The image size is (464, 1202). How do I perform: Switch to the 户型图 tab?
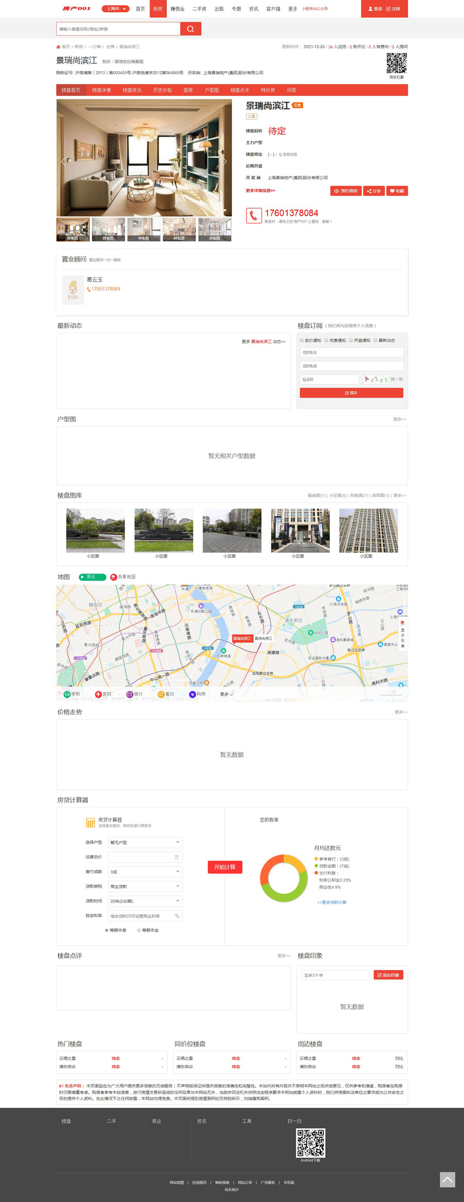211,90
